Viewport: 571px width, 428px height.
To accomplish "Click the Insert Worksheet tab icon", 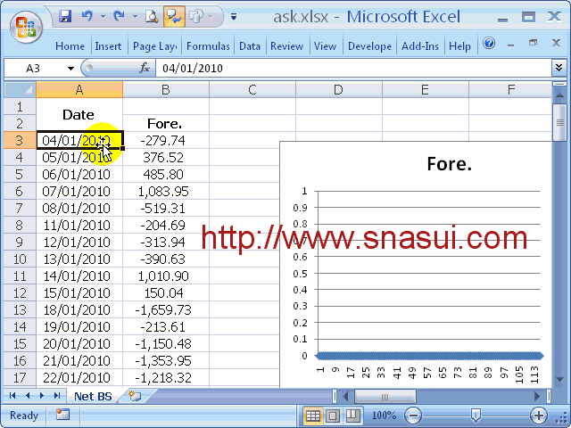I will point(135,396).
